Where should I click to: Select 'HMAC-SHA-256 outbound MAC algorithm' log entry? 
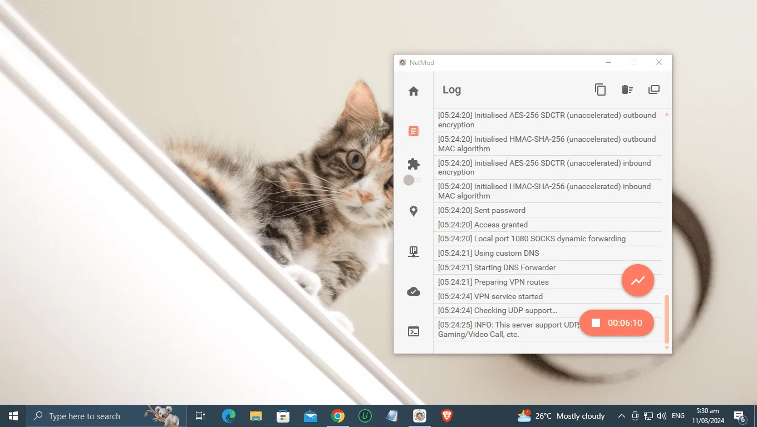[x=548, y=144]
